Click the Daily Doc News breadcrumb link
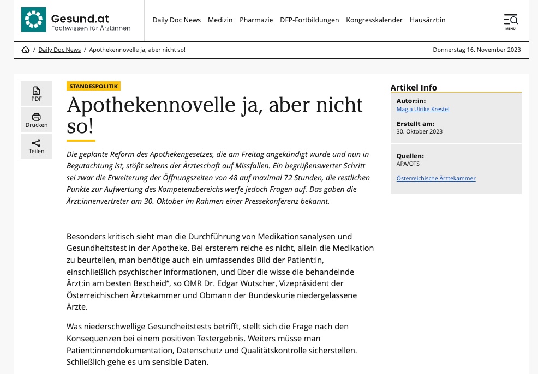 click(x=59, y=50)
